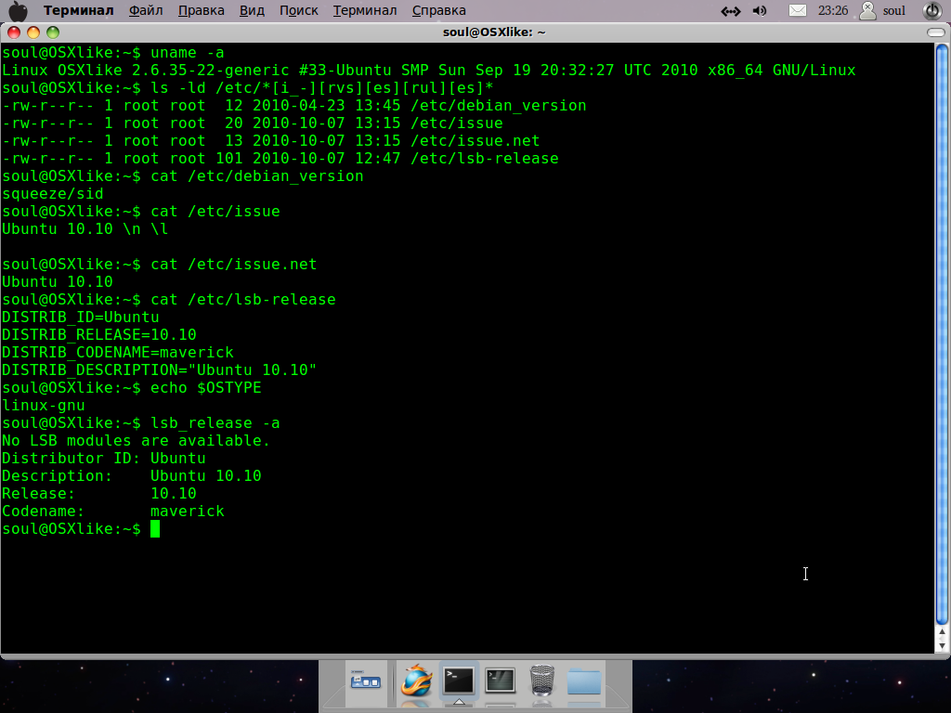This screenshot has width=951, height=713.
Task: Click the "DISTRIB_ID=Ubuntu" line
Action: 81,318
